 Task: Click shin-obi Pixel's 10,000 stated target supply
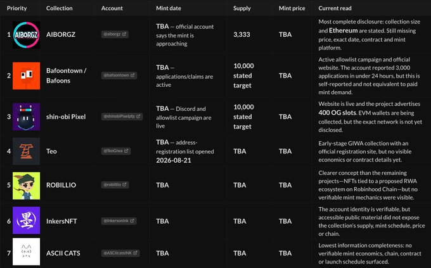pos(243,117)
